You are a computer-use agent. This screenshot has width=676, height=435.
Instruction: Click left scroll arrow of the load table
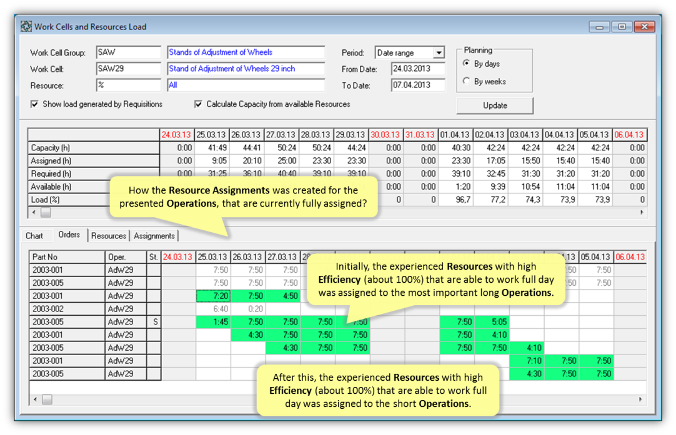pos(34,212)
